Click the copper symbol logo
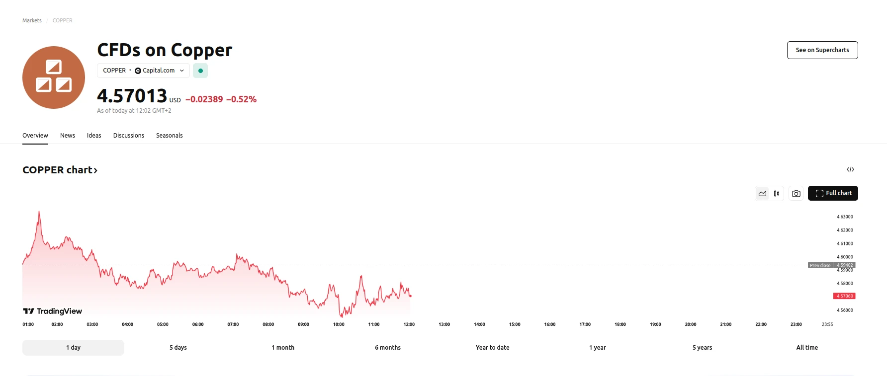The image size is (887, 376). coord(54,77)
